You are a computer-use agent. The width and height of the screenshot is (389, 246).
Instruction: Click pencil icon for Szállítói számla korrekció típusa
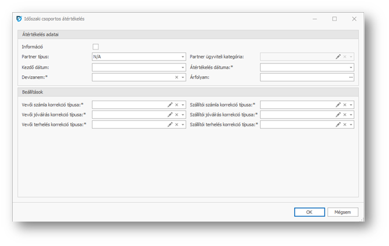tap(338, 105)
